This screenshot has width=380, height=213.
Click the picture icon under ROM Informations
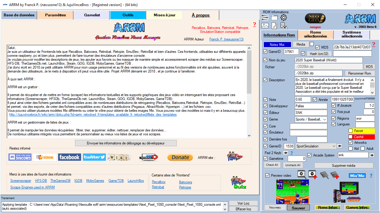click(x=265, y=26)
